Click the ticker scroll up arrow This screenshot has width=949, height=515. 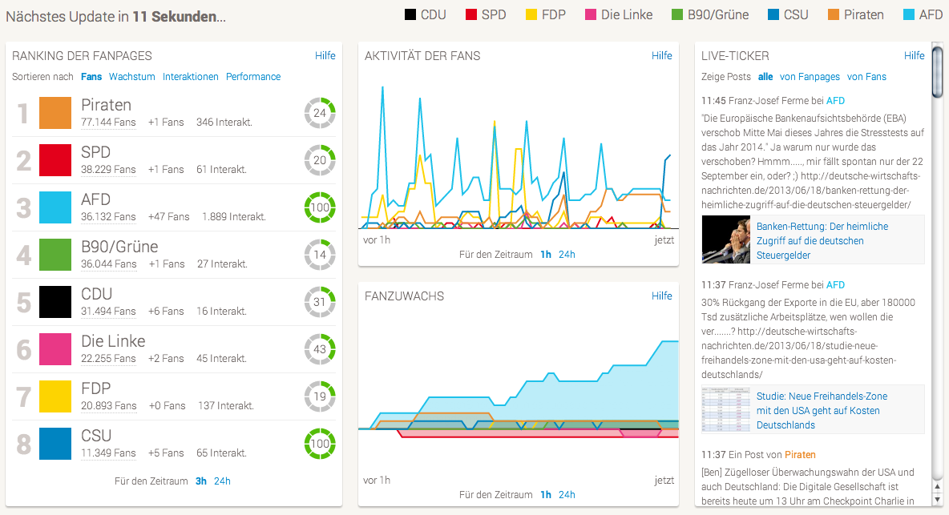938,487
